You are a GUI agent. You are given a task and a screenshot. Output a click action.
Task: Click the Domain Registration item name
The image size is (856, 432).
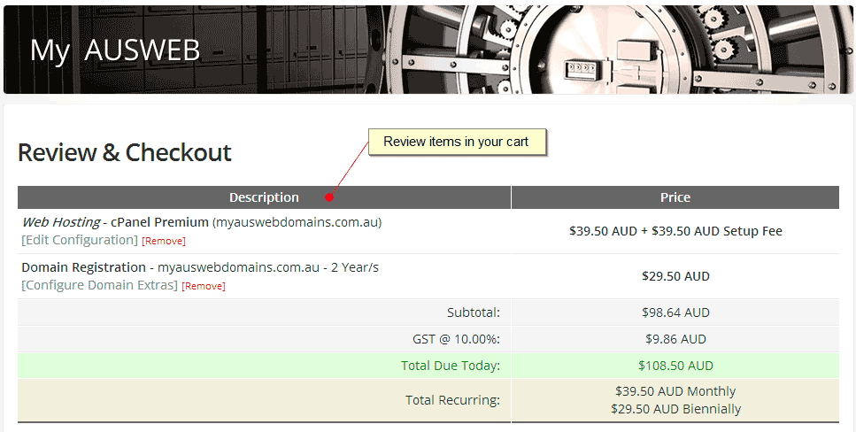(83, 267)
